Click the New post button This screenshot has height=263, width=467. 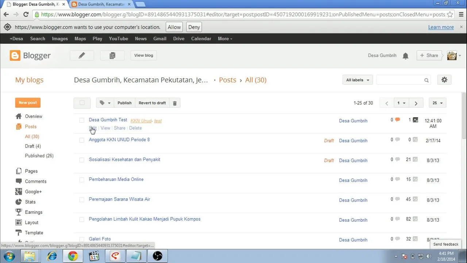click(28, 103)
